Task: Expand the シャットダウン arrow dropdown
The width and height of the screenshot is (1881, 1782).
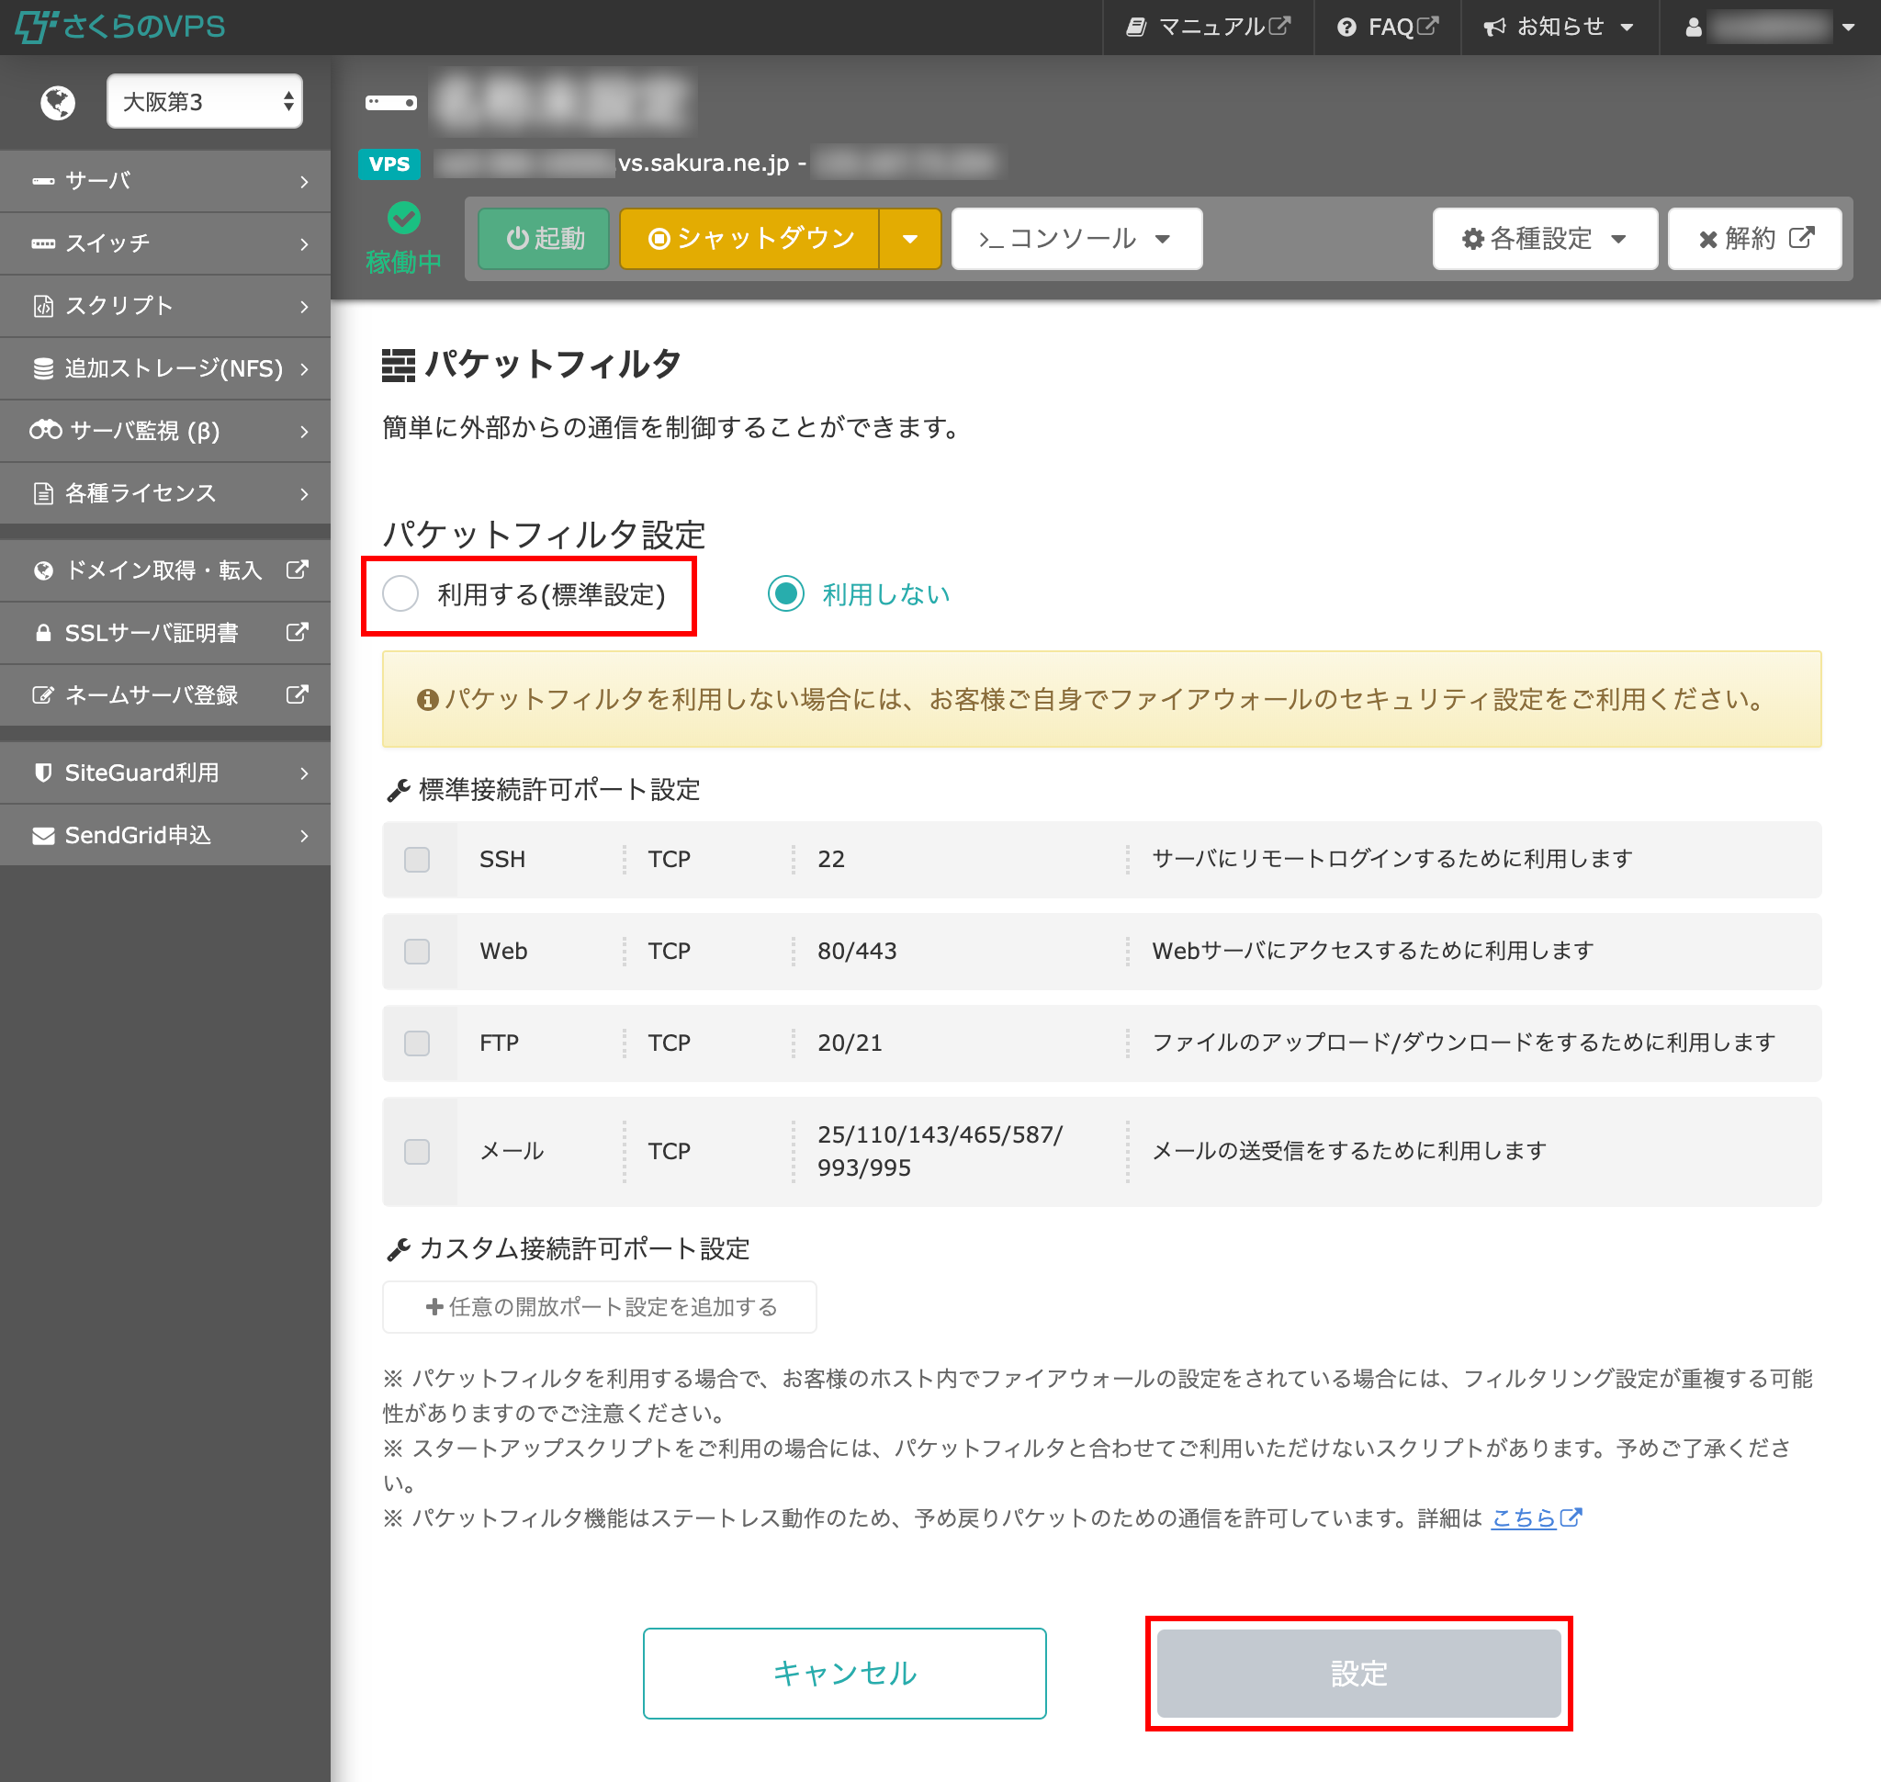Action: [x=909, y=240]
